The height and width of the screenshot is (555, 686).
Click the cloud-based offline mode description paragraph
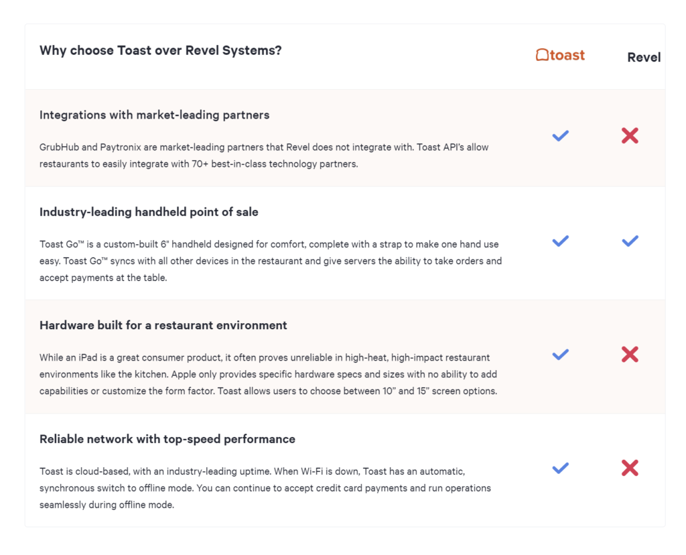pyautogui.click(x=265, y=488)
